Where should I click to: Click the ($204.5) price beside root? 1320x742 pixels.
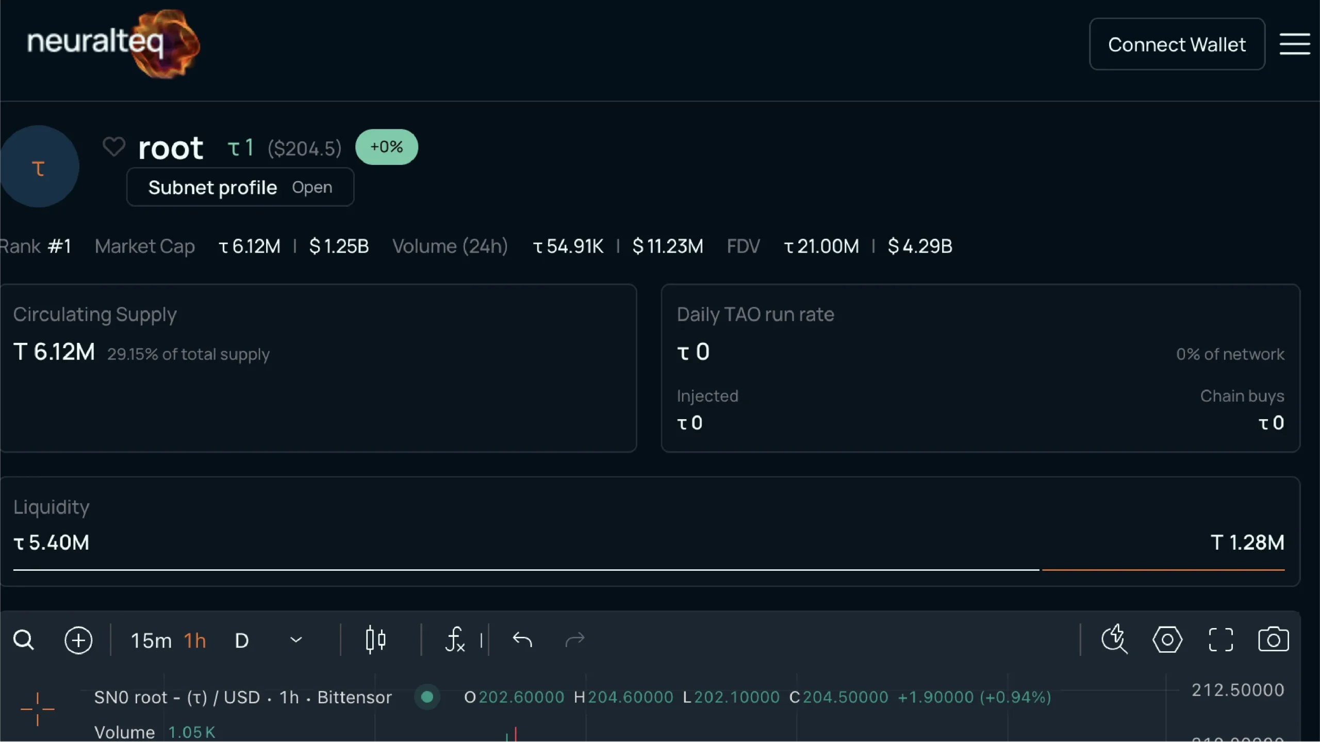pyautogui.click(x=305, y=149)
